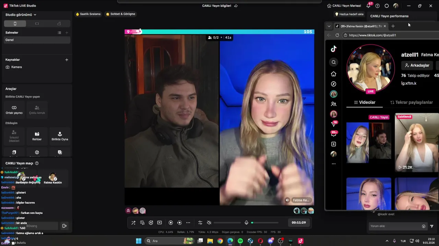This screenshot has width=439, height=246.
Task: Expand the Studio görünümü dropdown
Action: [x=21, y=15]
